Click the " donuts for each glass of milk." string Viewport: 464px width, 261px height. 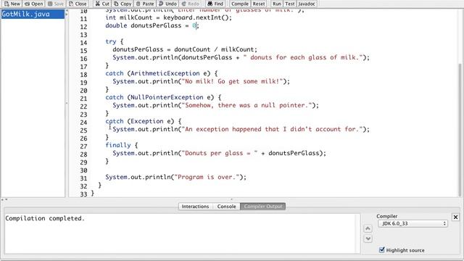point(303,57)
